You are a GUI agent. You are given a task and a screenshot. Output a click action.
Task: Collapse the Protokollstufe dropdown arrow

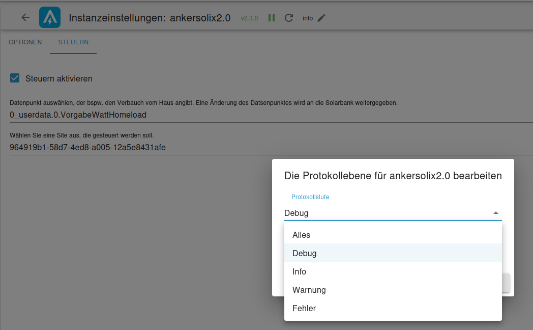coord(495,213)
